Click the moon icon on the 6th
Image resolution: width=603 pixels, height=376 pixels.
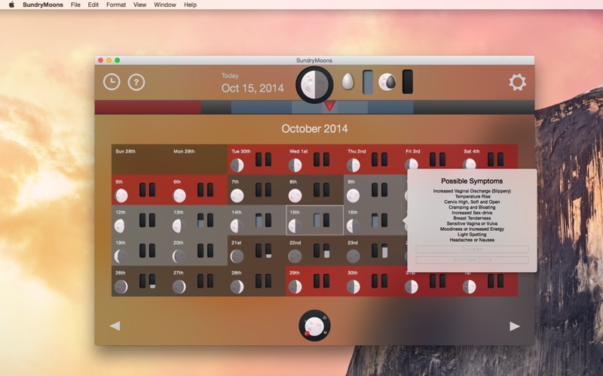(x=179, y=196)
